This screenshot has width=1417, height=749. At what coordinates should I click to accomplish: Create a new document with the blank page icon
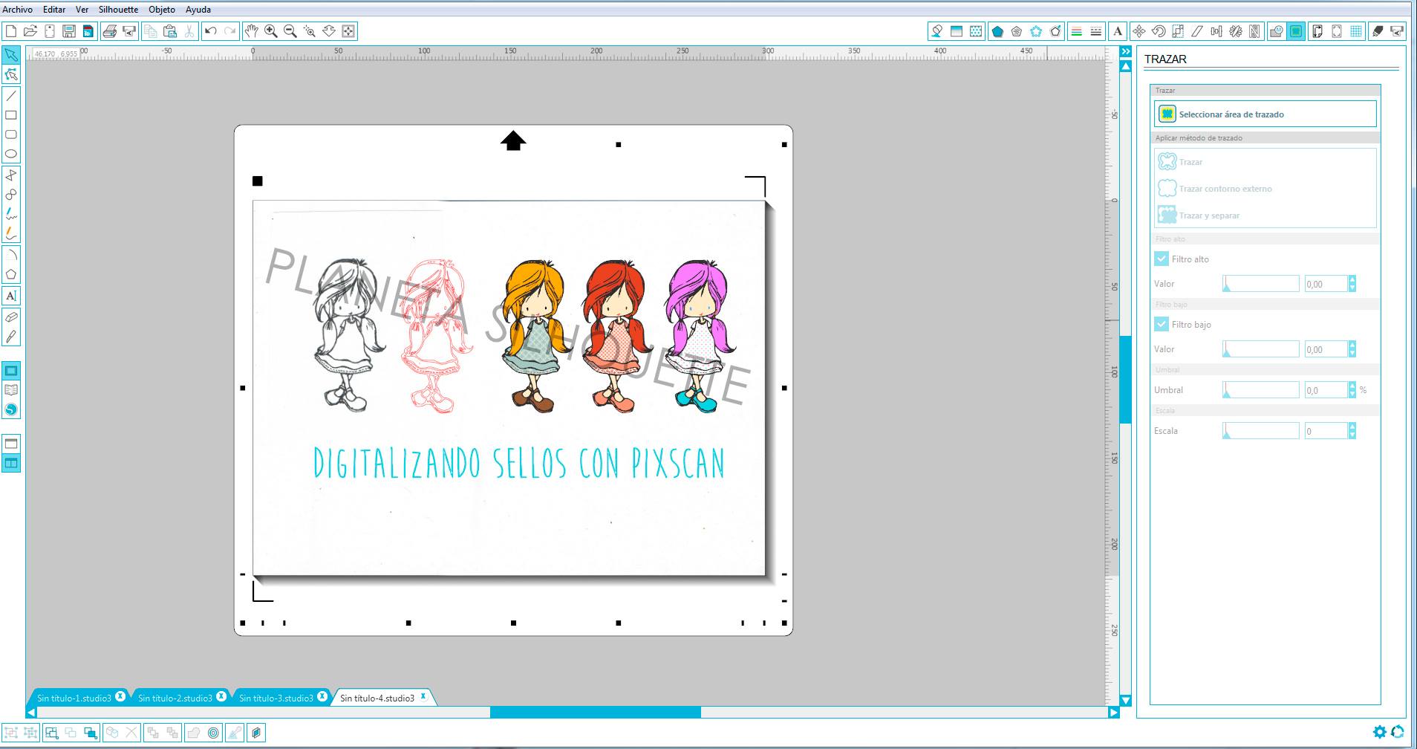tap(11, 31)
